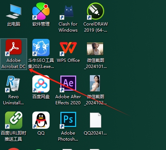Screen dimensions: 166x150
Task: Select the QQ20241 blank file icon
Action: (96, 120)
